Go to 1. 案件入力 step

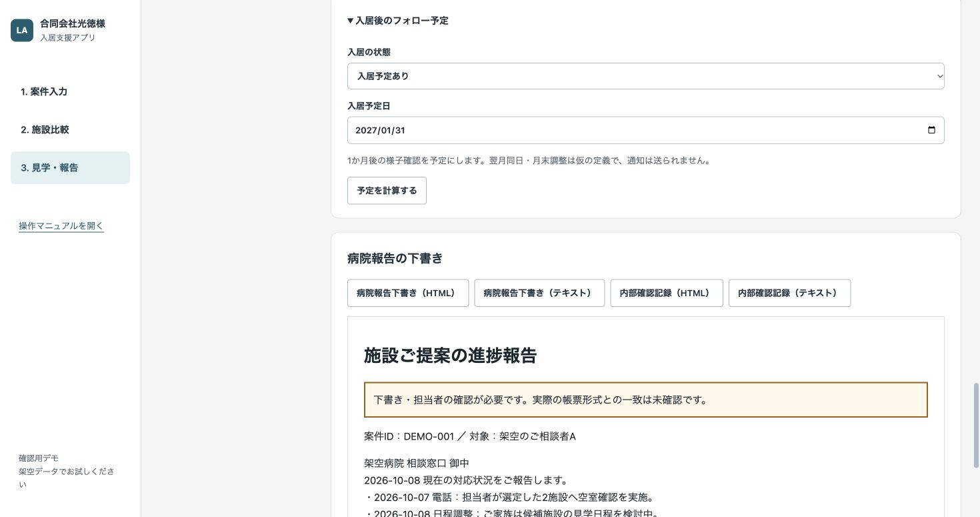click(70, 91)
